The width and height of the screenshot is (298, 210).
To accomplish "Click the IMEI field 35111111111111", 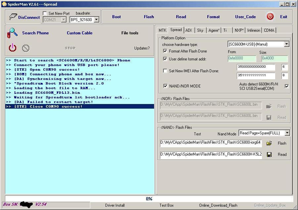I will (x=256, y=76).
